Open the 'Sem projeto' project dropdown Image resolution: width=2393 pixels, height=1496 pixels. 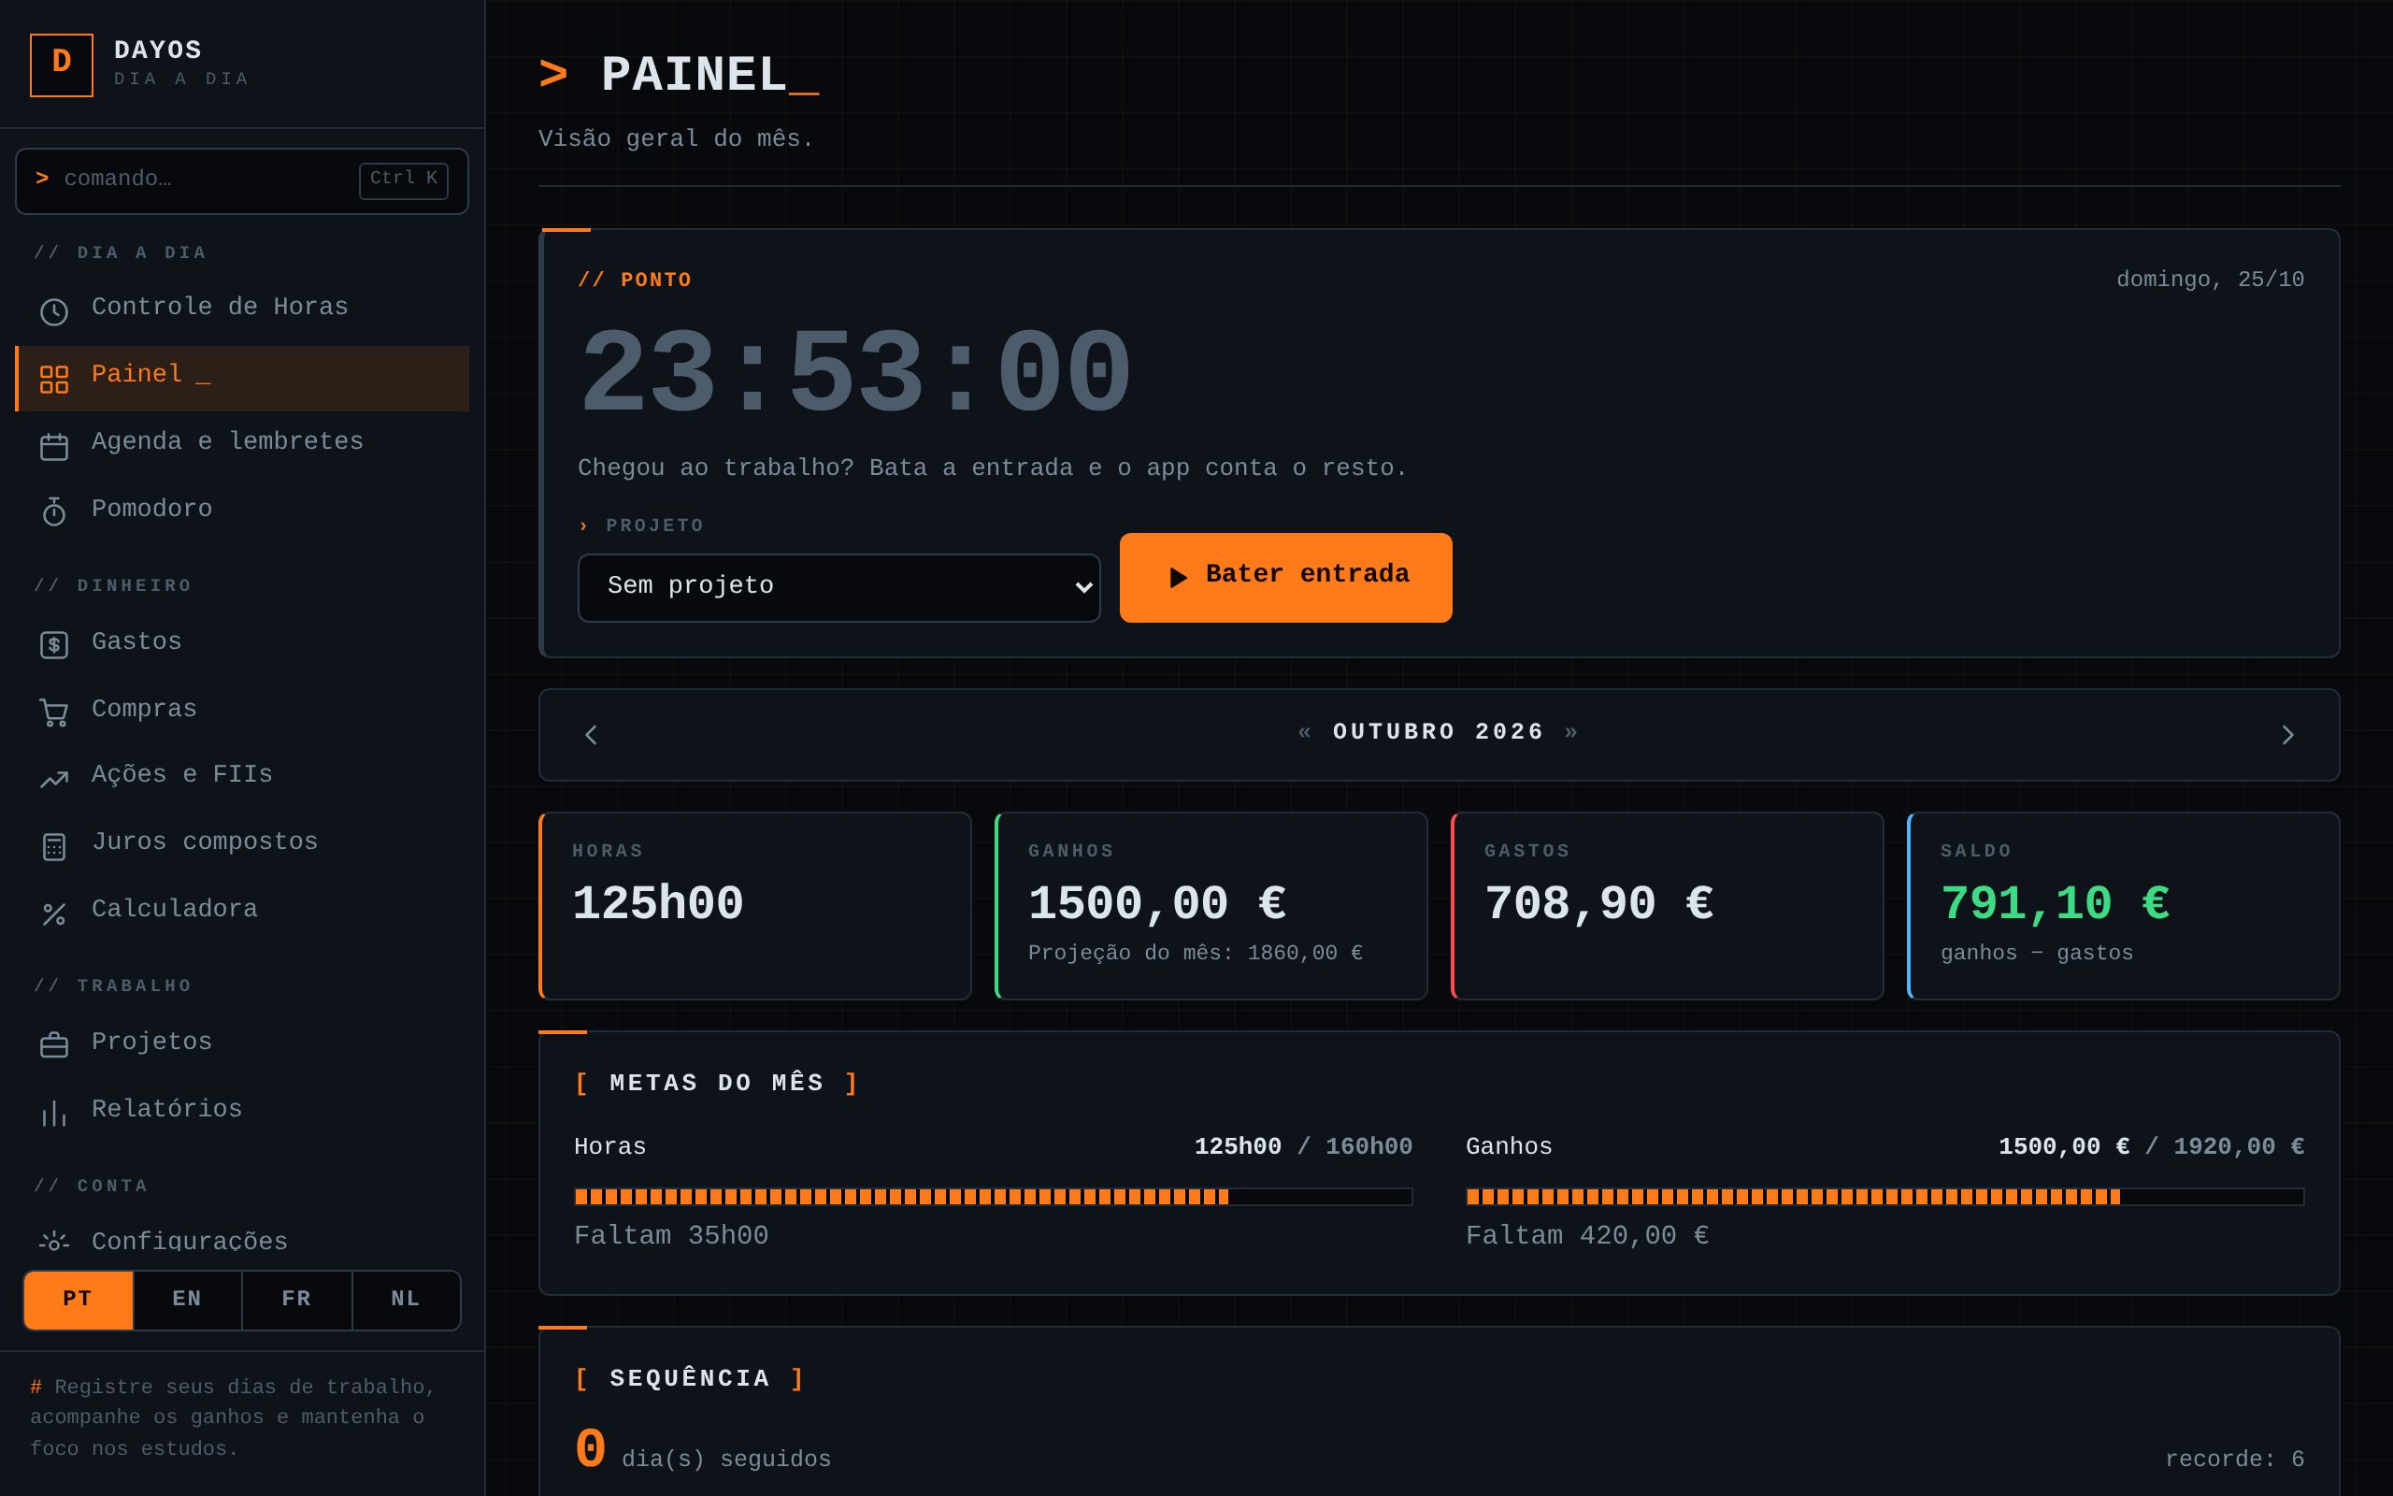click(x=838, y=588)
